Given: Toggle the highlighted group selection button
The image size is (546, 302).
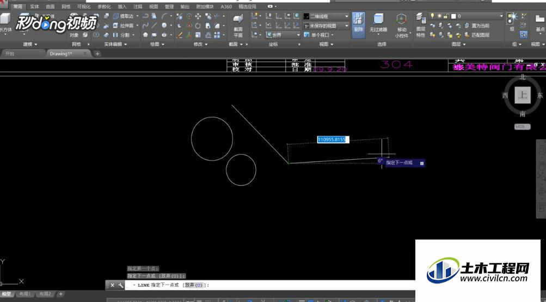Looking at the screenshot, I should coord(523,34).
